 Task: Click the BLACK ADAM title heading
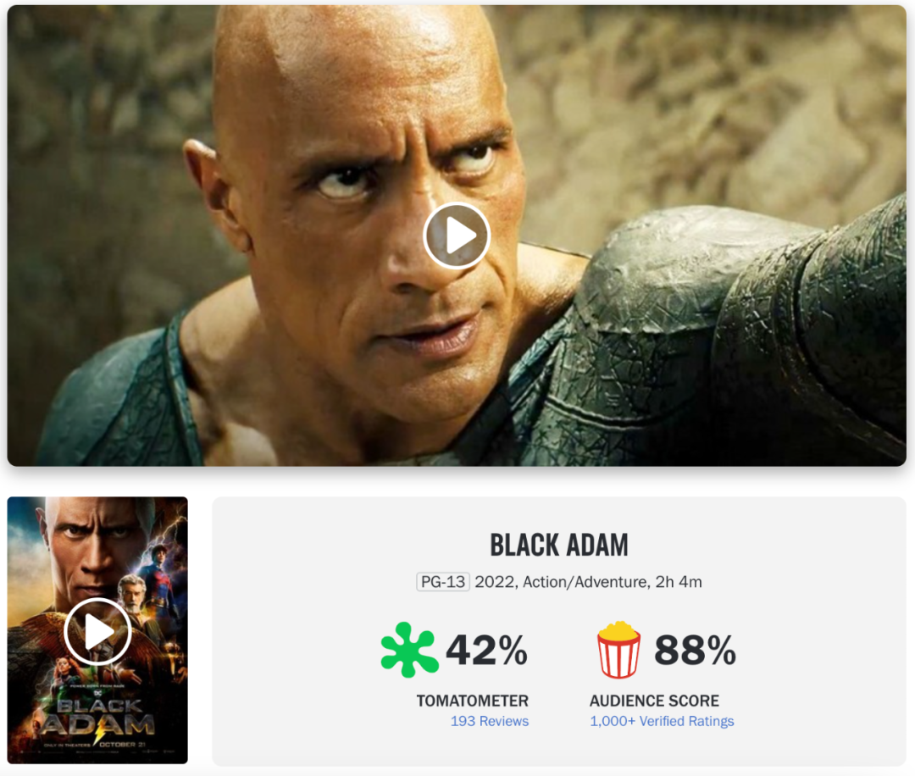click(559, 545)
